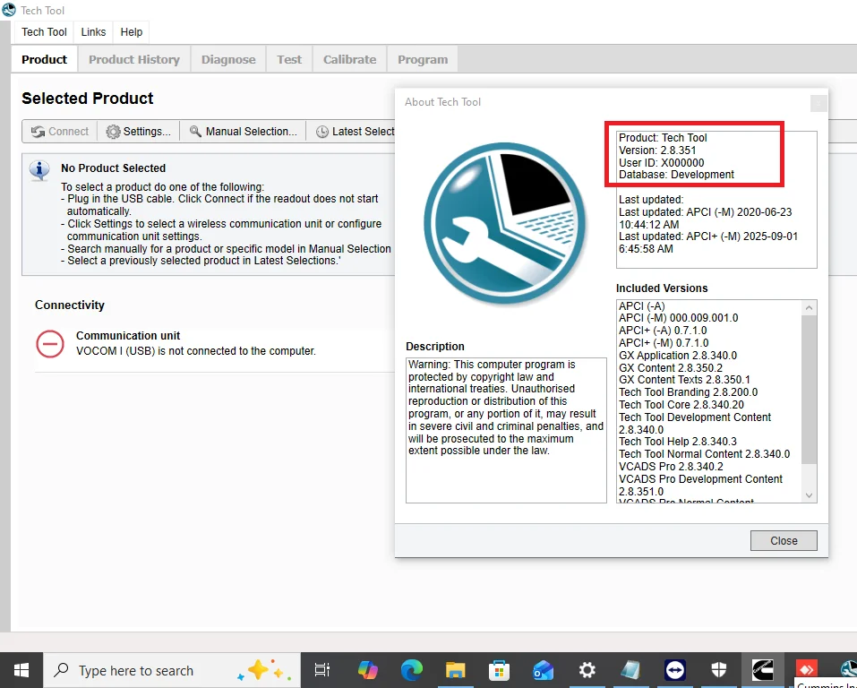The width and height of the screenshot is (857, 688).
Task: Click the red not-connected communication unit icon
Action: (50, 343)
